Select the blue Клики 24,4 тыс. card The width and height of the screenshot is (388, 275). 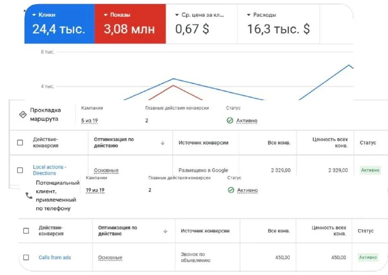tap(60, 24)
